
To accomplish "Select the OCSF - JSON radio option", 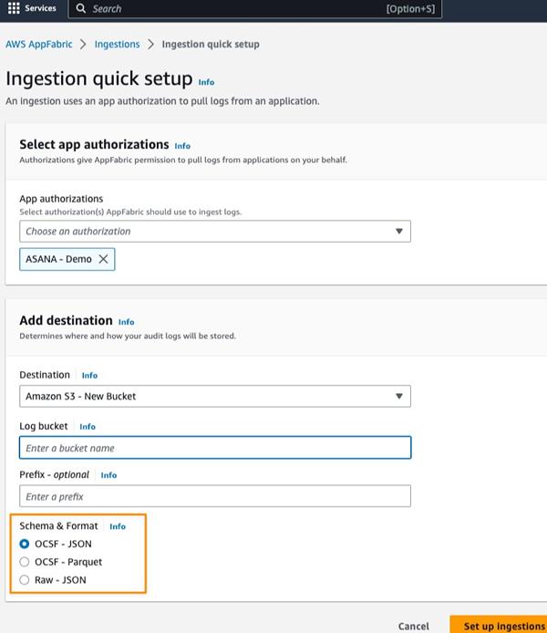I will [25, 544].
